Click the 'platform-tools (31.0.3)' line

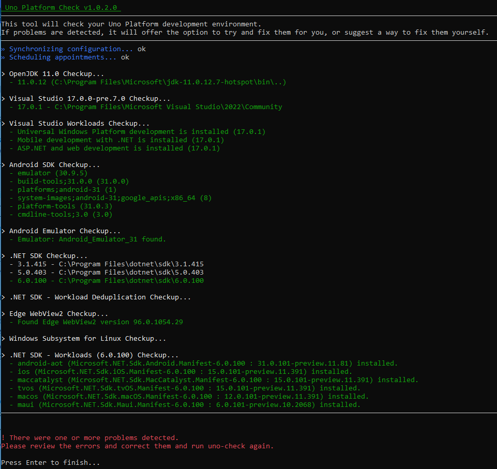(61, 206)
